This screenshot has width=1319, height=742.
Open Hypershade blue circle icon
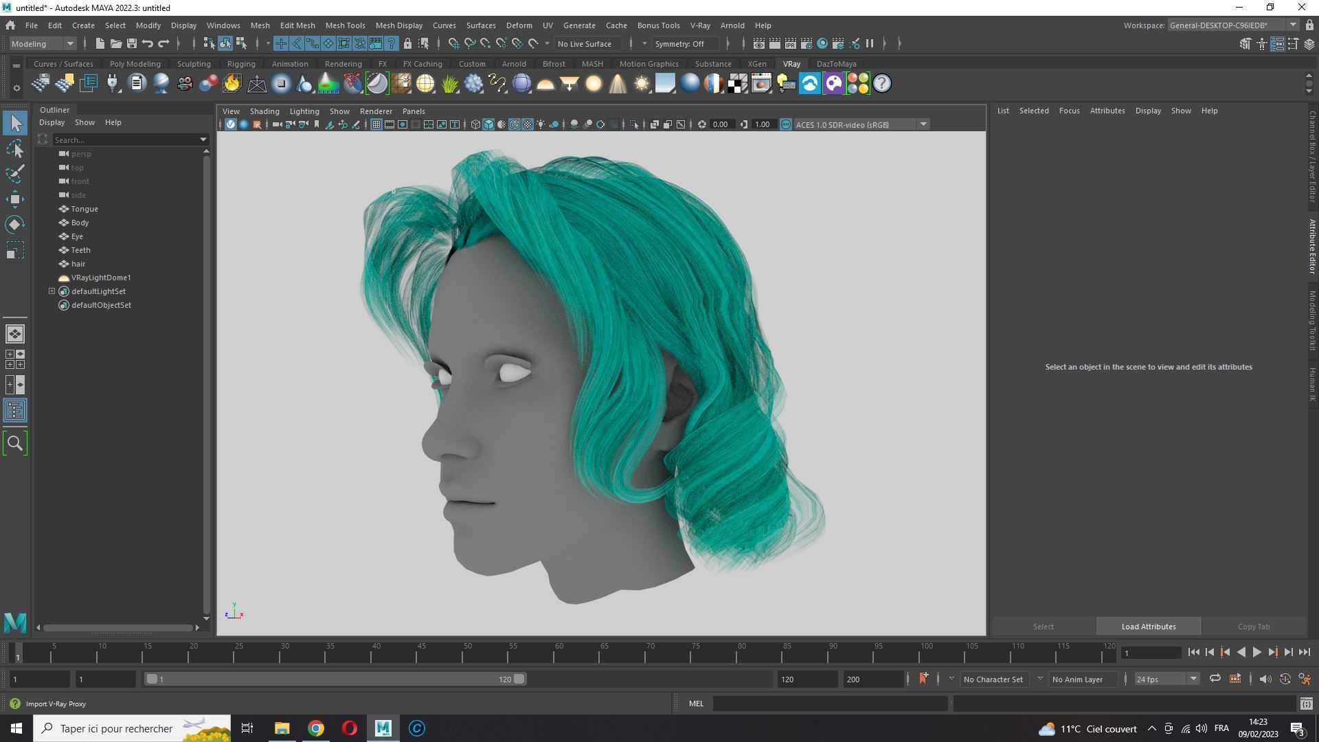coord(822,43)
